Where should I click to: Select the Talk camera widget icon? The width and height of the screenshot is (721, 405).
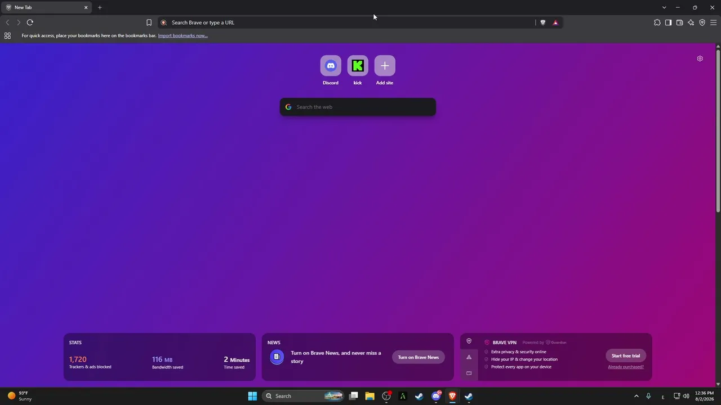tap(469, 373)
